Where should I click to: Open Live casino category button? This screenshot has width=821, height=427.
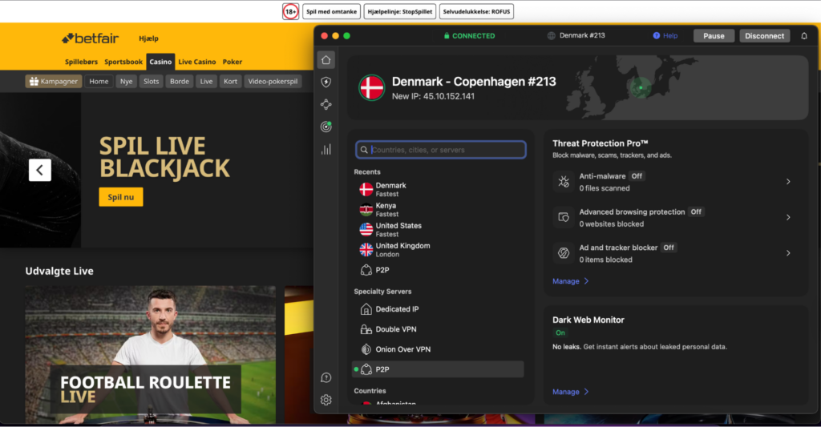pos(206,81)
